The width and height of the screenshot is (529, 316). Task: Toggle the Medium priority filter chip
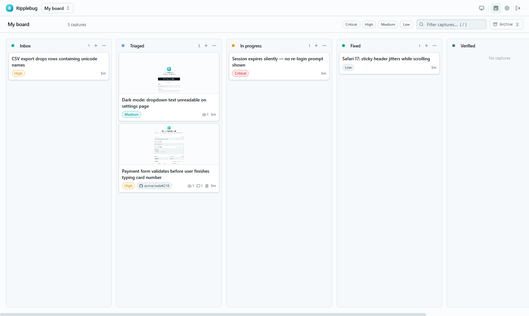388,25
